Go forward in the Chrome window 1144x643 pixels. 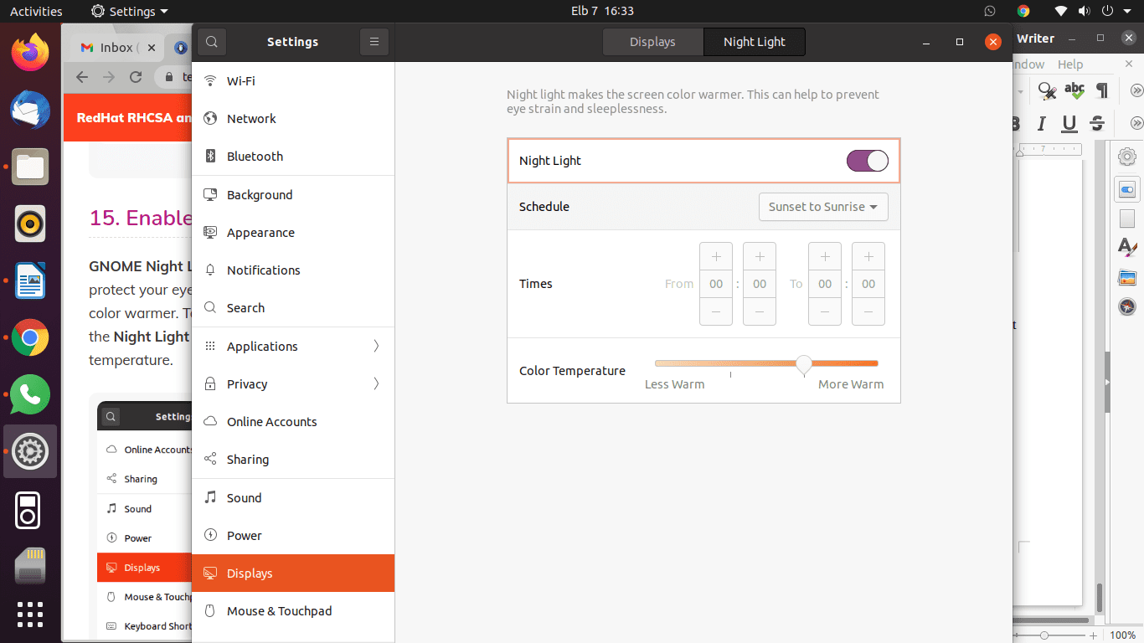point(109,77)
